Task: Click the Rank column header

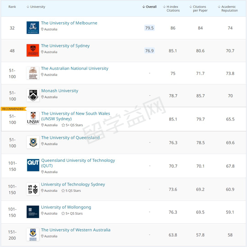Action: tap(12, 7)
